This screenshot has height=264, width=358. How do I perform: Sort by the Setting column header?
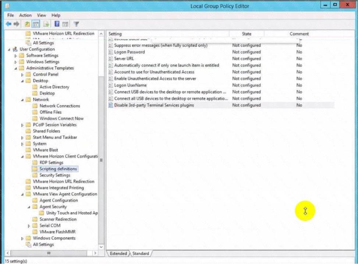tap(168, 34)
